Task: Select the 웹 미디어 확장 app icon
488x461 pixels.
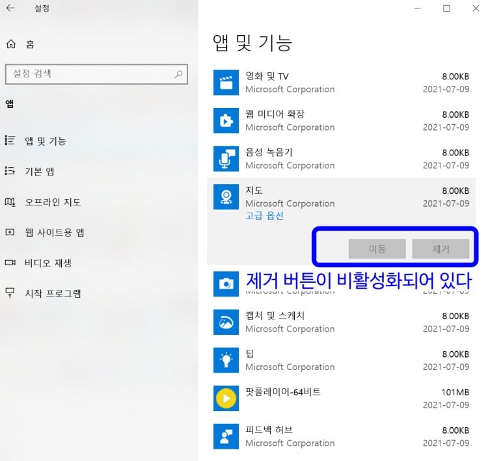Action: click(x=226, y=120)
